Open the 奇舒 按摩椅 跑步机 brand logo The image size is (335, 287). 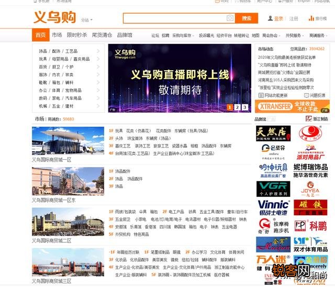(274, 226)
